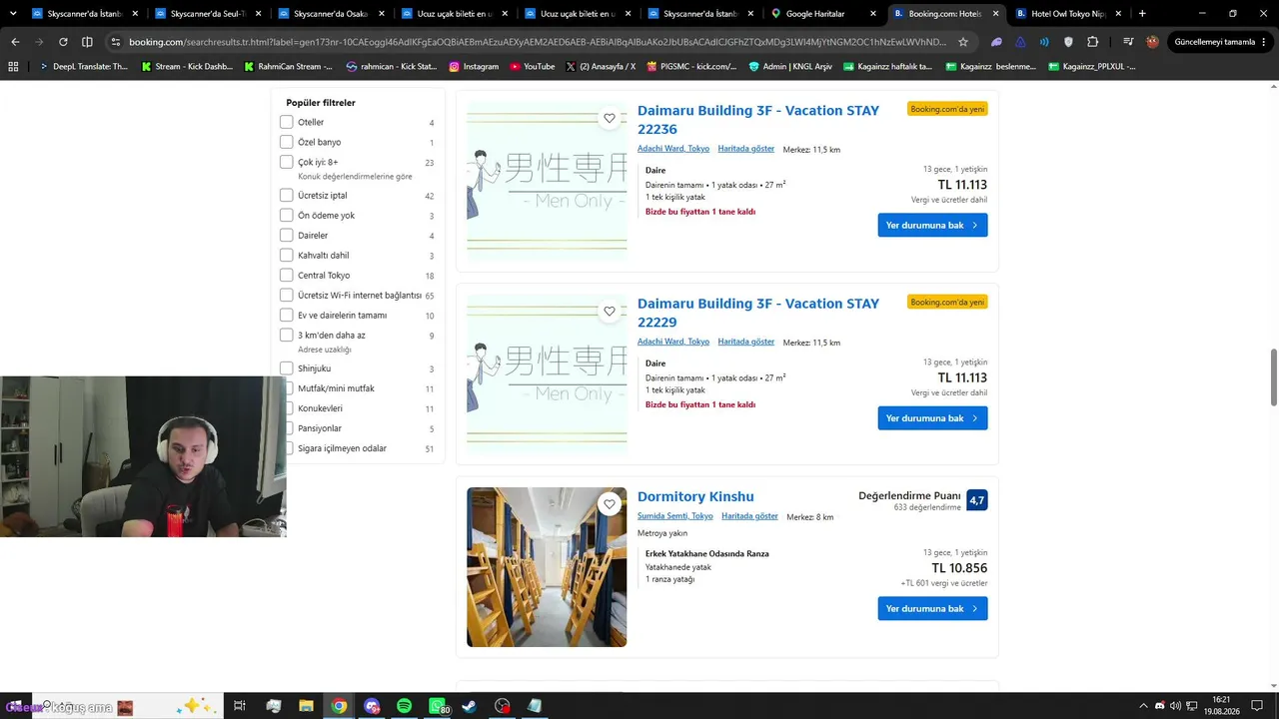Open the 4,7 rating badge for Dormitory Kinshu
Screen dimensions: 1279x719
pyautogui.click(x=976, y=499)
